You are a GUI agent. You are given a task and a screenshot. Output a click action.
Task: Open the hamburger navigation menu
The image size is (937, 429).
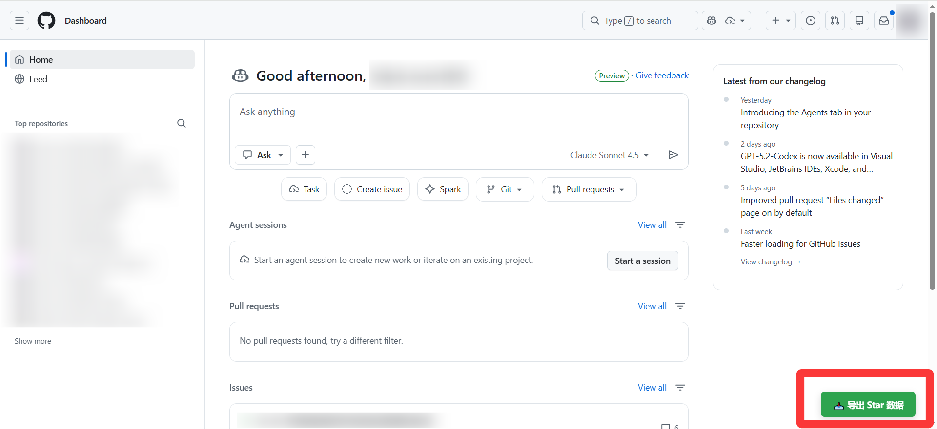[x=20, y=20]
